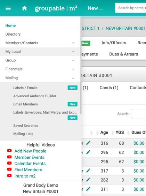The height and width of the screenshot is (196, 146).
Task: Open Calendar Events video link
Action: click(x=30, y=164)
